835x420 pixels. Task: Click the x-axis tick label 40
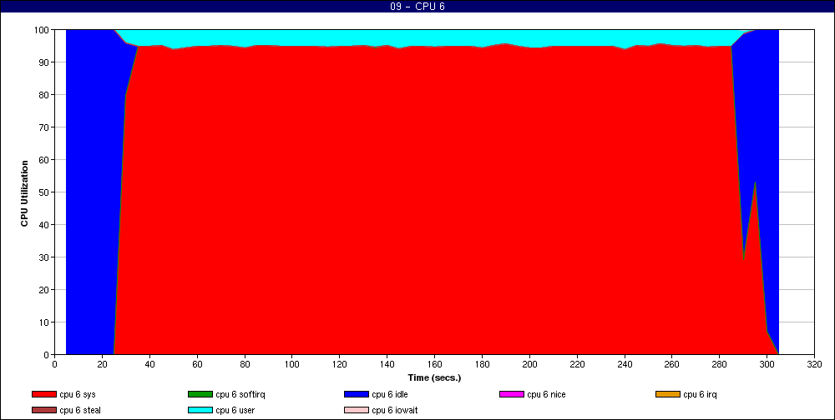click(149, 364)
